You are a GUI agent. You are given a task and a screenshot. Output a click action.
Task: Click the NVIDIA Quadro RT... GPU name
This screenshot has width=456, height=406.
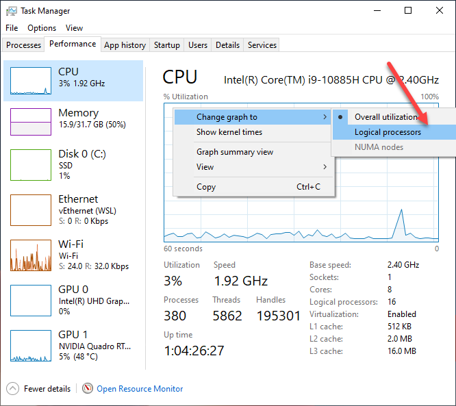94,346
